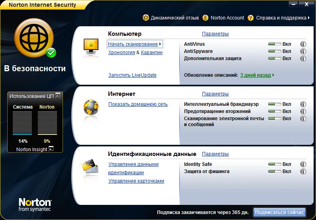316x220 pixels.
Task: Expand arrow next to Начать сканирование
Action: (160, 44)
